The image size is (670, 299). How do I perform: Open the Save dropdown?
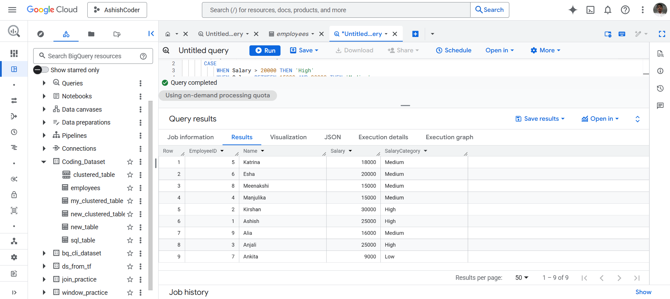[x=304, y=50]
